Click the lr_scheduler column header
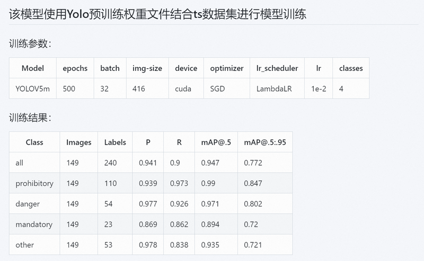 [x=277, y=68]
